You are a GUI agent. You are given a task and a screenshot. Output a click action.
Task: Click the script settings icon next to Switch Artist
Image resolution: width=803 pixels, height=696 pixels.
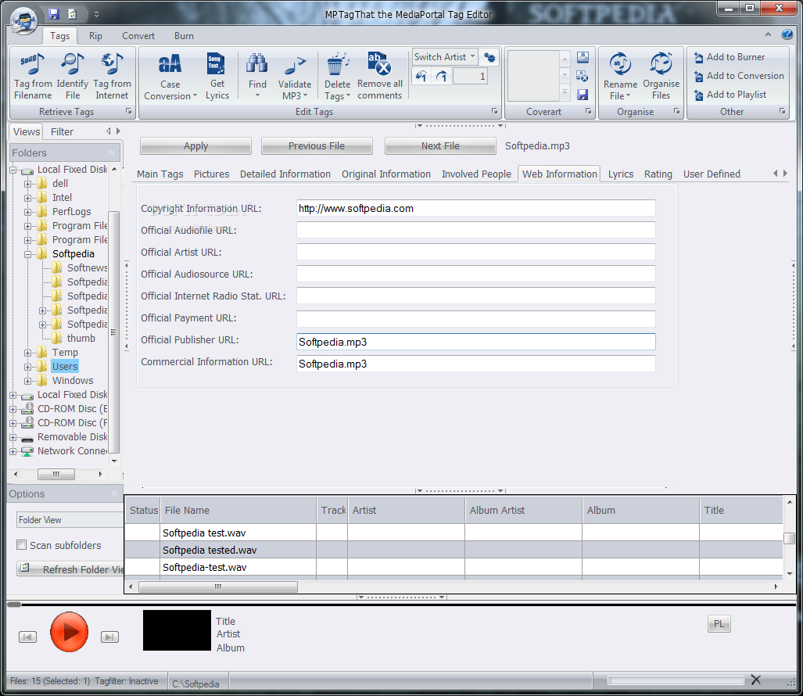click(489, 57)
